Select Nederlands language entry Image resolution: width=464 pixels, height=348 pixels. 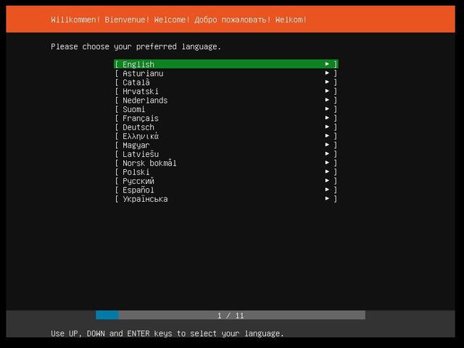pos(226,100)
